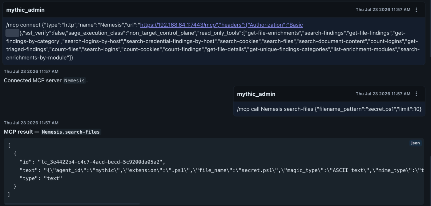Click the mythic_admin name on the connect message
The image size is (431, 206).
pyautogui.click(x=25, y=10)
